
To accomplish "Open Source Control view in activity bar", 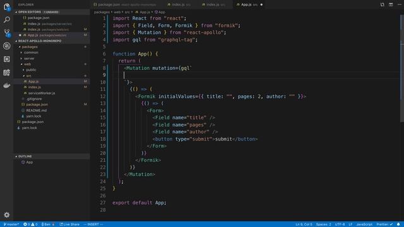I will [7, 33].
